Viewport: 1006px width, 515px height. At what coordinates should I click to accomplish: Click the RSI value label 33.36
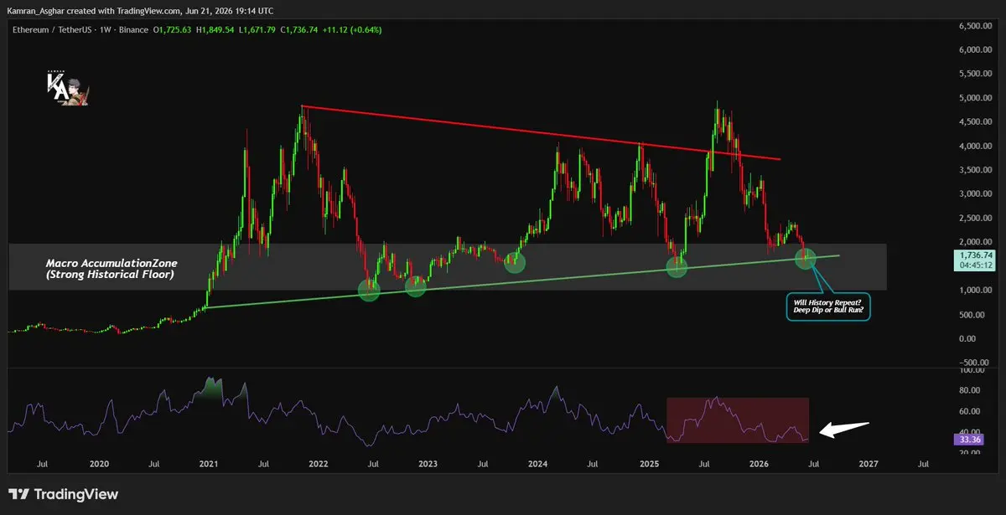(968, 439)
